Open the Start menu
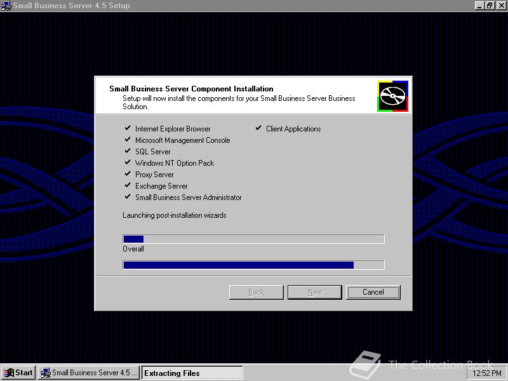Screen dimensions: 508x381 tap(18, 373)
